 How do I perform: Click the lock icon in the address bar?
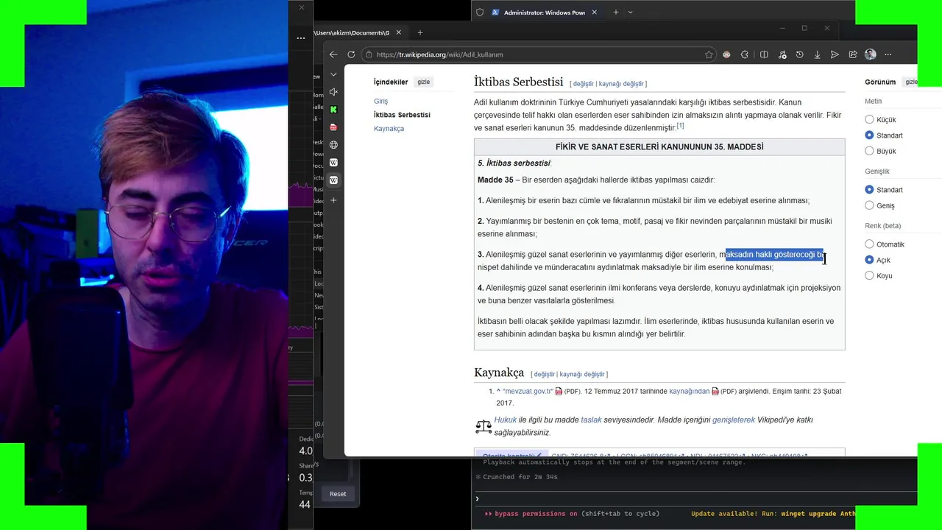point(368,54)
